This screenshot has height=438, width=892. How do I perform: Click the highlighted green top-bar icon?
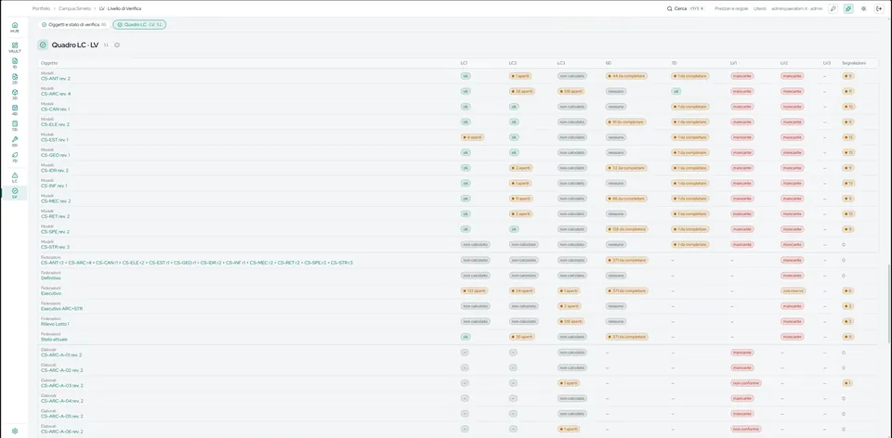coord(848,8)
